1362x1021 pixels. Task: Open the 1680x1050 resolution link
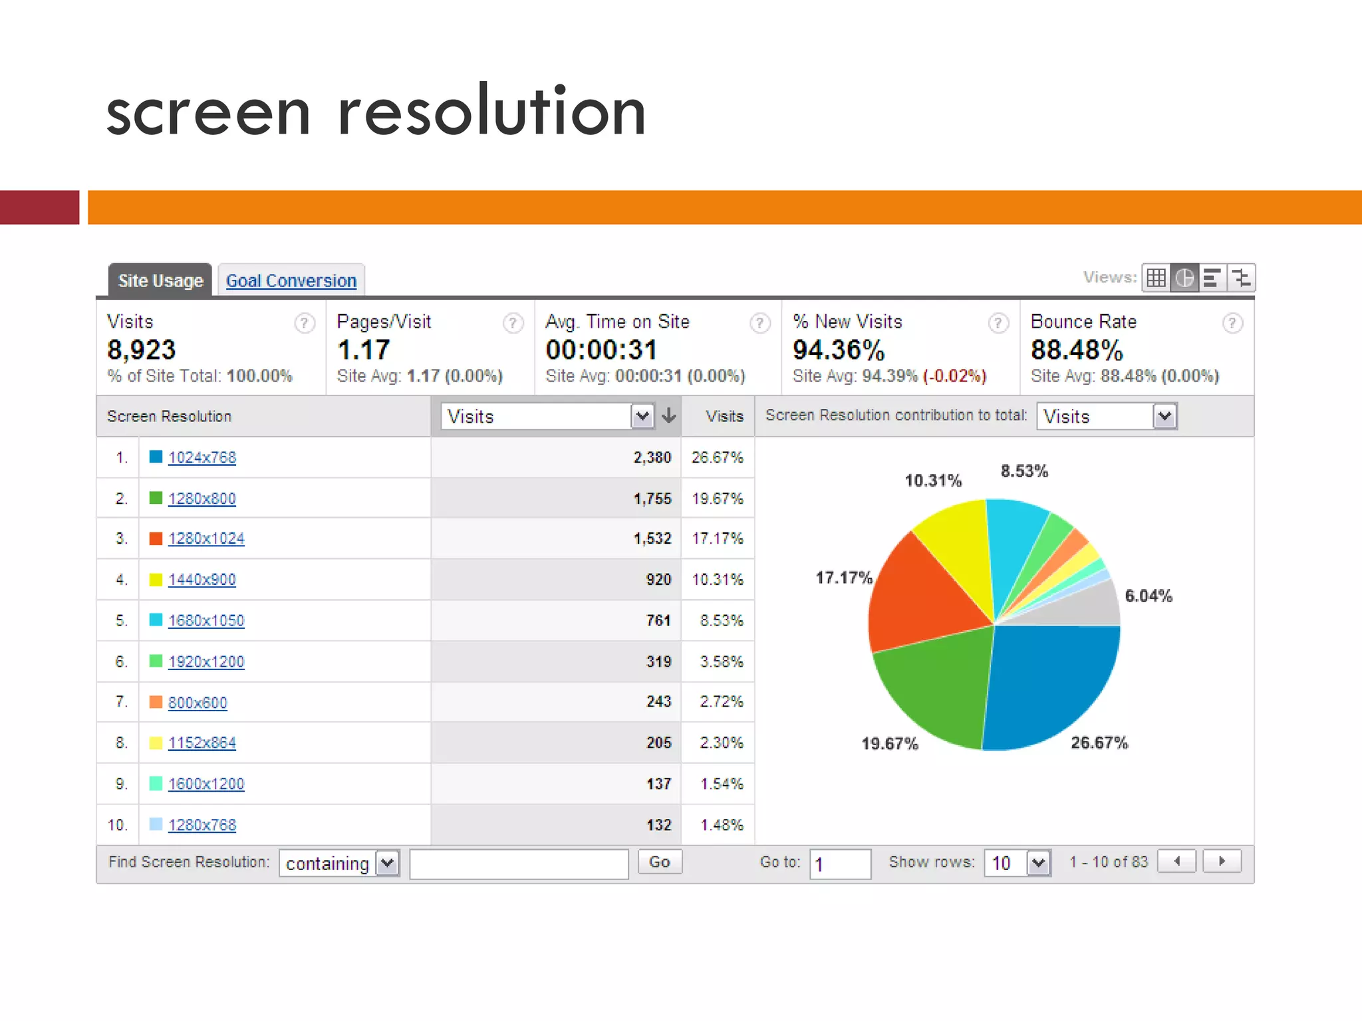[206, 621]
